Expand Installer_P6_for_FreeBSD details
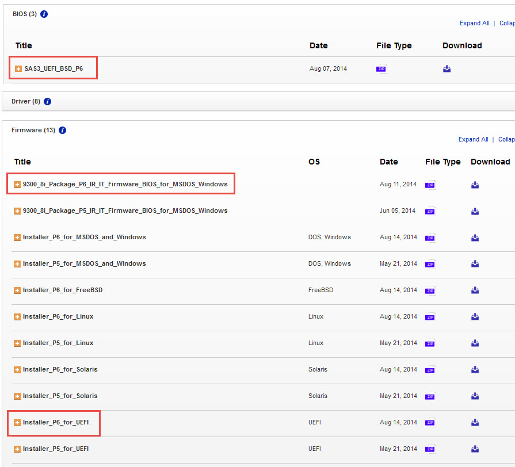This screenshot has height=467, width=515. point(17,290)
